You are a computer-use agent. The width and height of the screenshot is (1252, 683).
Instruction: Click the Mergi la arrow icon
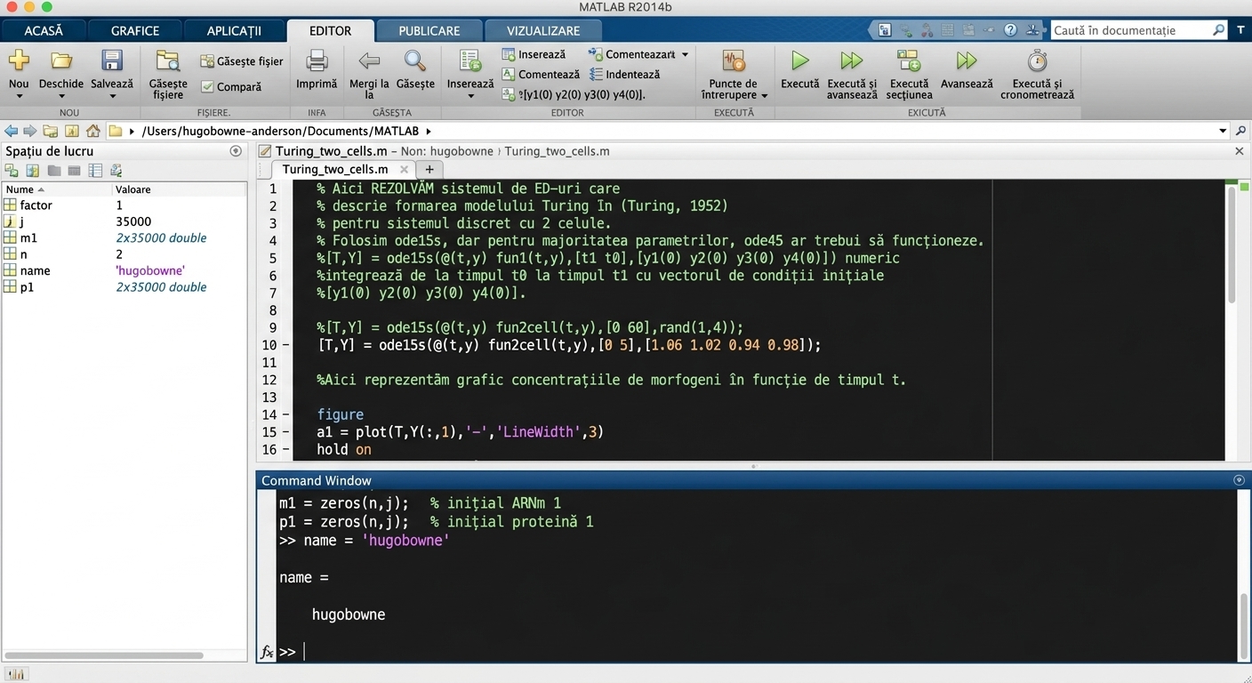click(x=369, y=60)
